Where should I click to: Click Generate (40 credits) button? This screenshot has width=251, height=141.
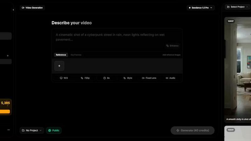tap(192, 130)
